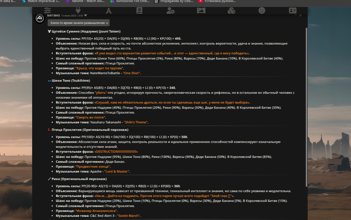Open 'Propaganda By Edw...' bookmark

click(174, 1)
